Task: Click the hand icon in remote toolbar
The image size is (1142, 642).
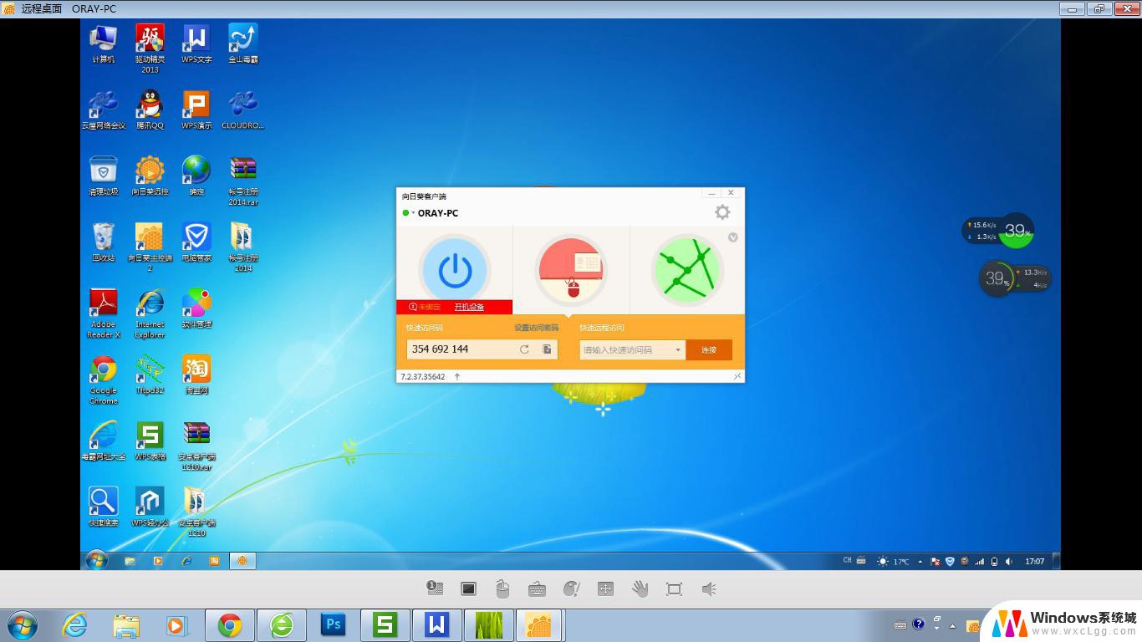Action: click(x=640, y=588)
